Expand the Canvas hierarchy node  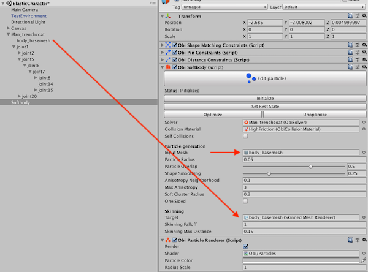click(8, 28)
